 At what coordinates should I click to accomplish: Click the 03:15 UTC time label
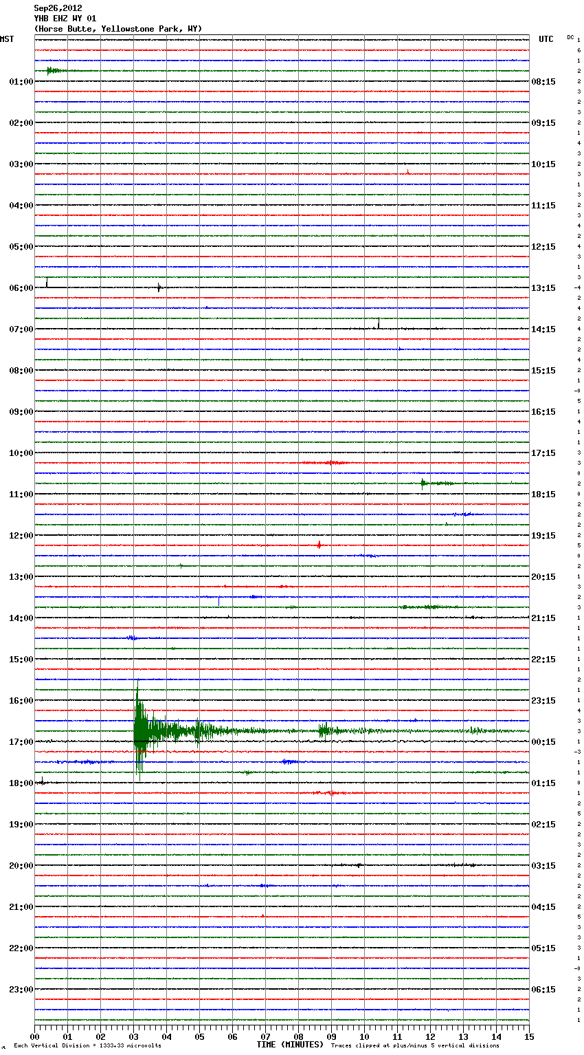pyautogui.click(x=543, y=866)
